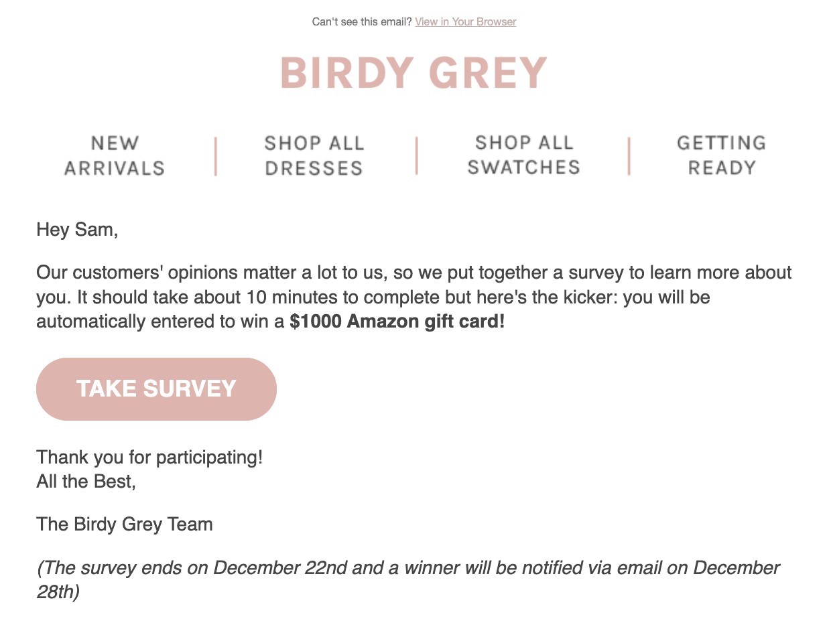Select Shop All Swatches navigation item

(523, 155)
